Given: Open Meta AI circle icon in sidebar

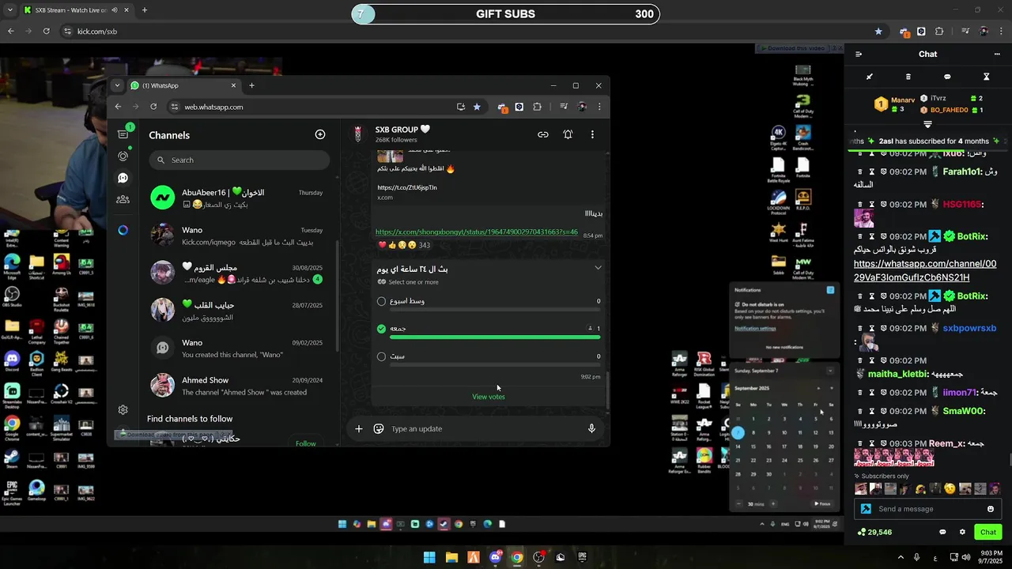Looking at the screenshot, I should (123, 230).
